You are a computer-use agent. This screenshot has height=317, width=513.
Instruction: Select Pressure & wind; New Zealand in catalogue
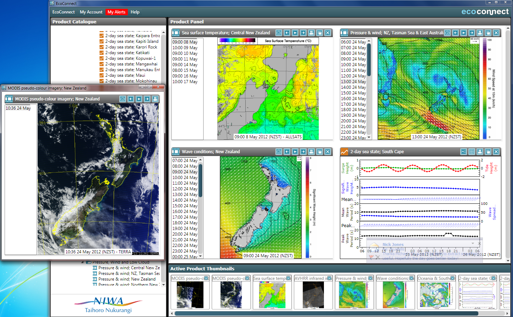point(127,279)
